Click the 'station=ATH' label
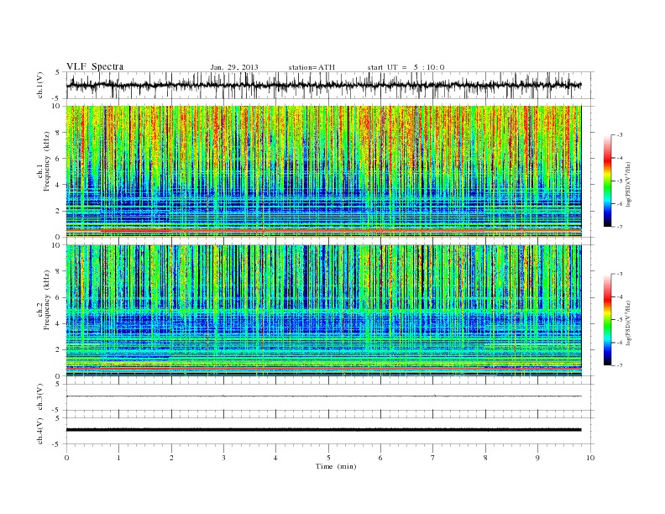This screenshot has height=514, width=665. pos(312,67)
